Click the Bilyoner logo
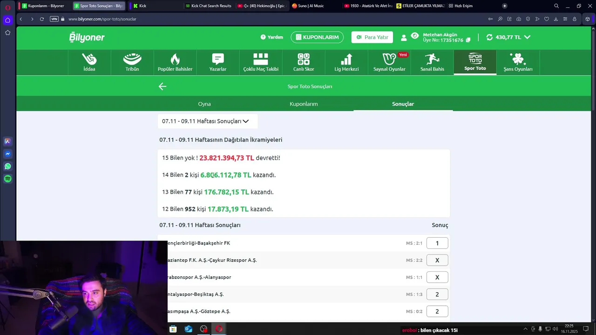This screenshot has width=596, height=335. click(87, 37)
